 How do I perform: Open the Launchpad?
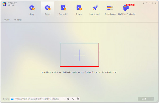click(94, 10)
